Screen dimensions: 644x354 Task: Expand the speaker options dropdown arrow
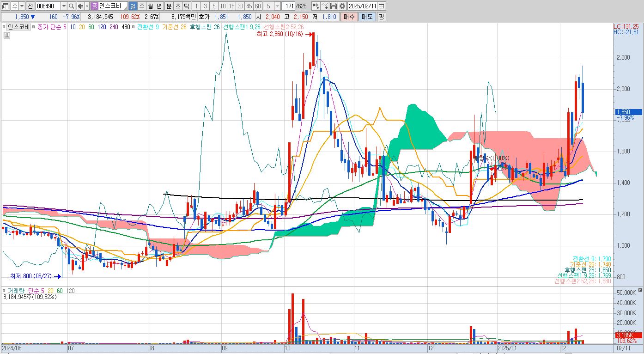tap(87, 6)
